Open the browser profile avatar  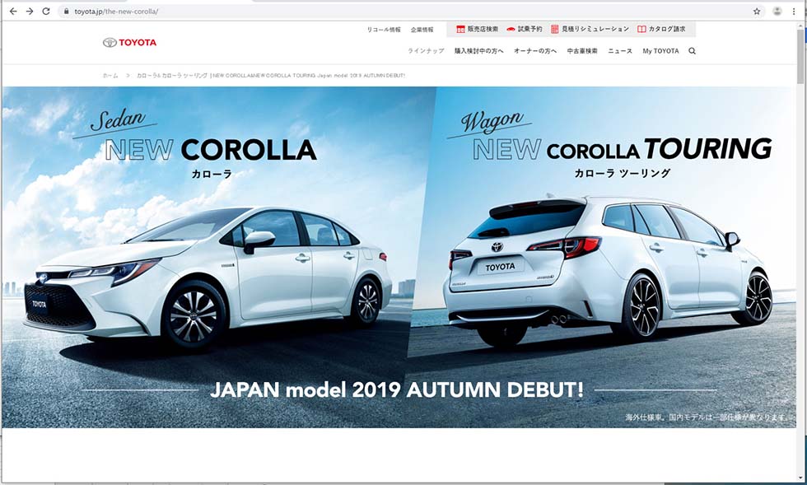(x=777, y=12)
